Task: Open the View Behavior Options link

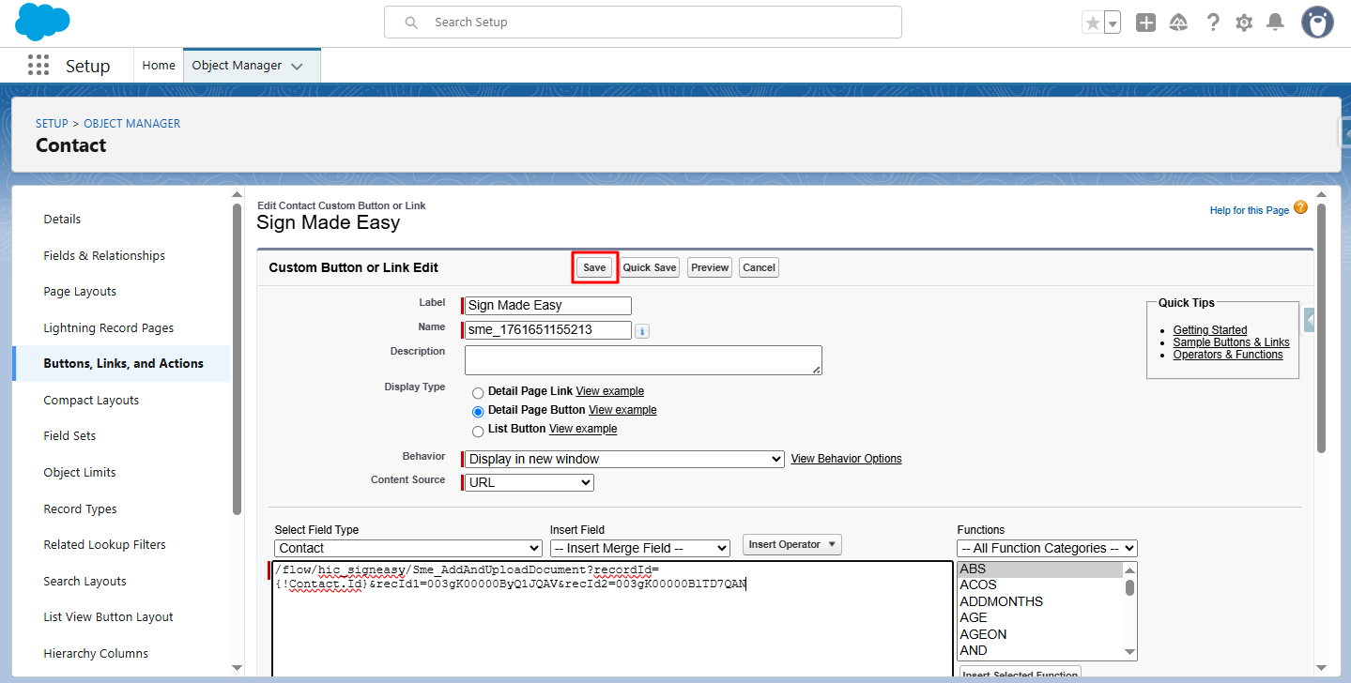Action: (x=846, y=459)
